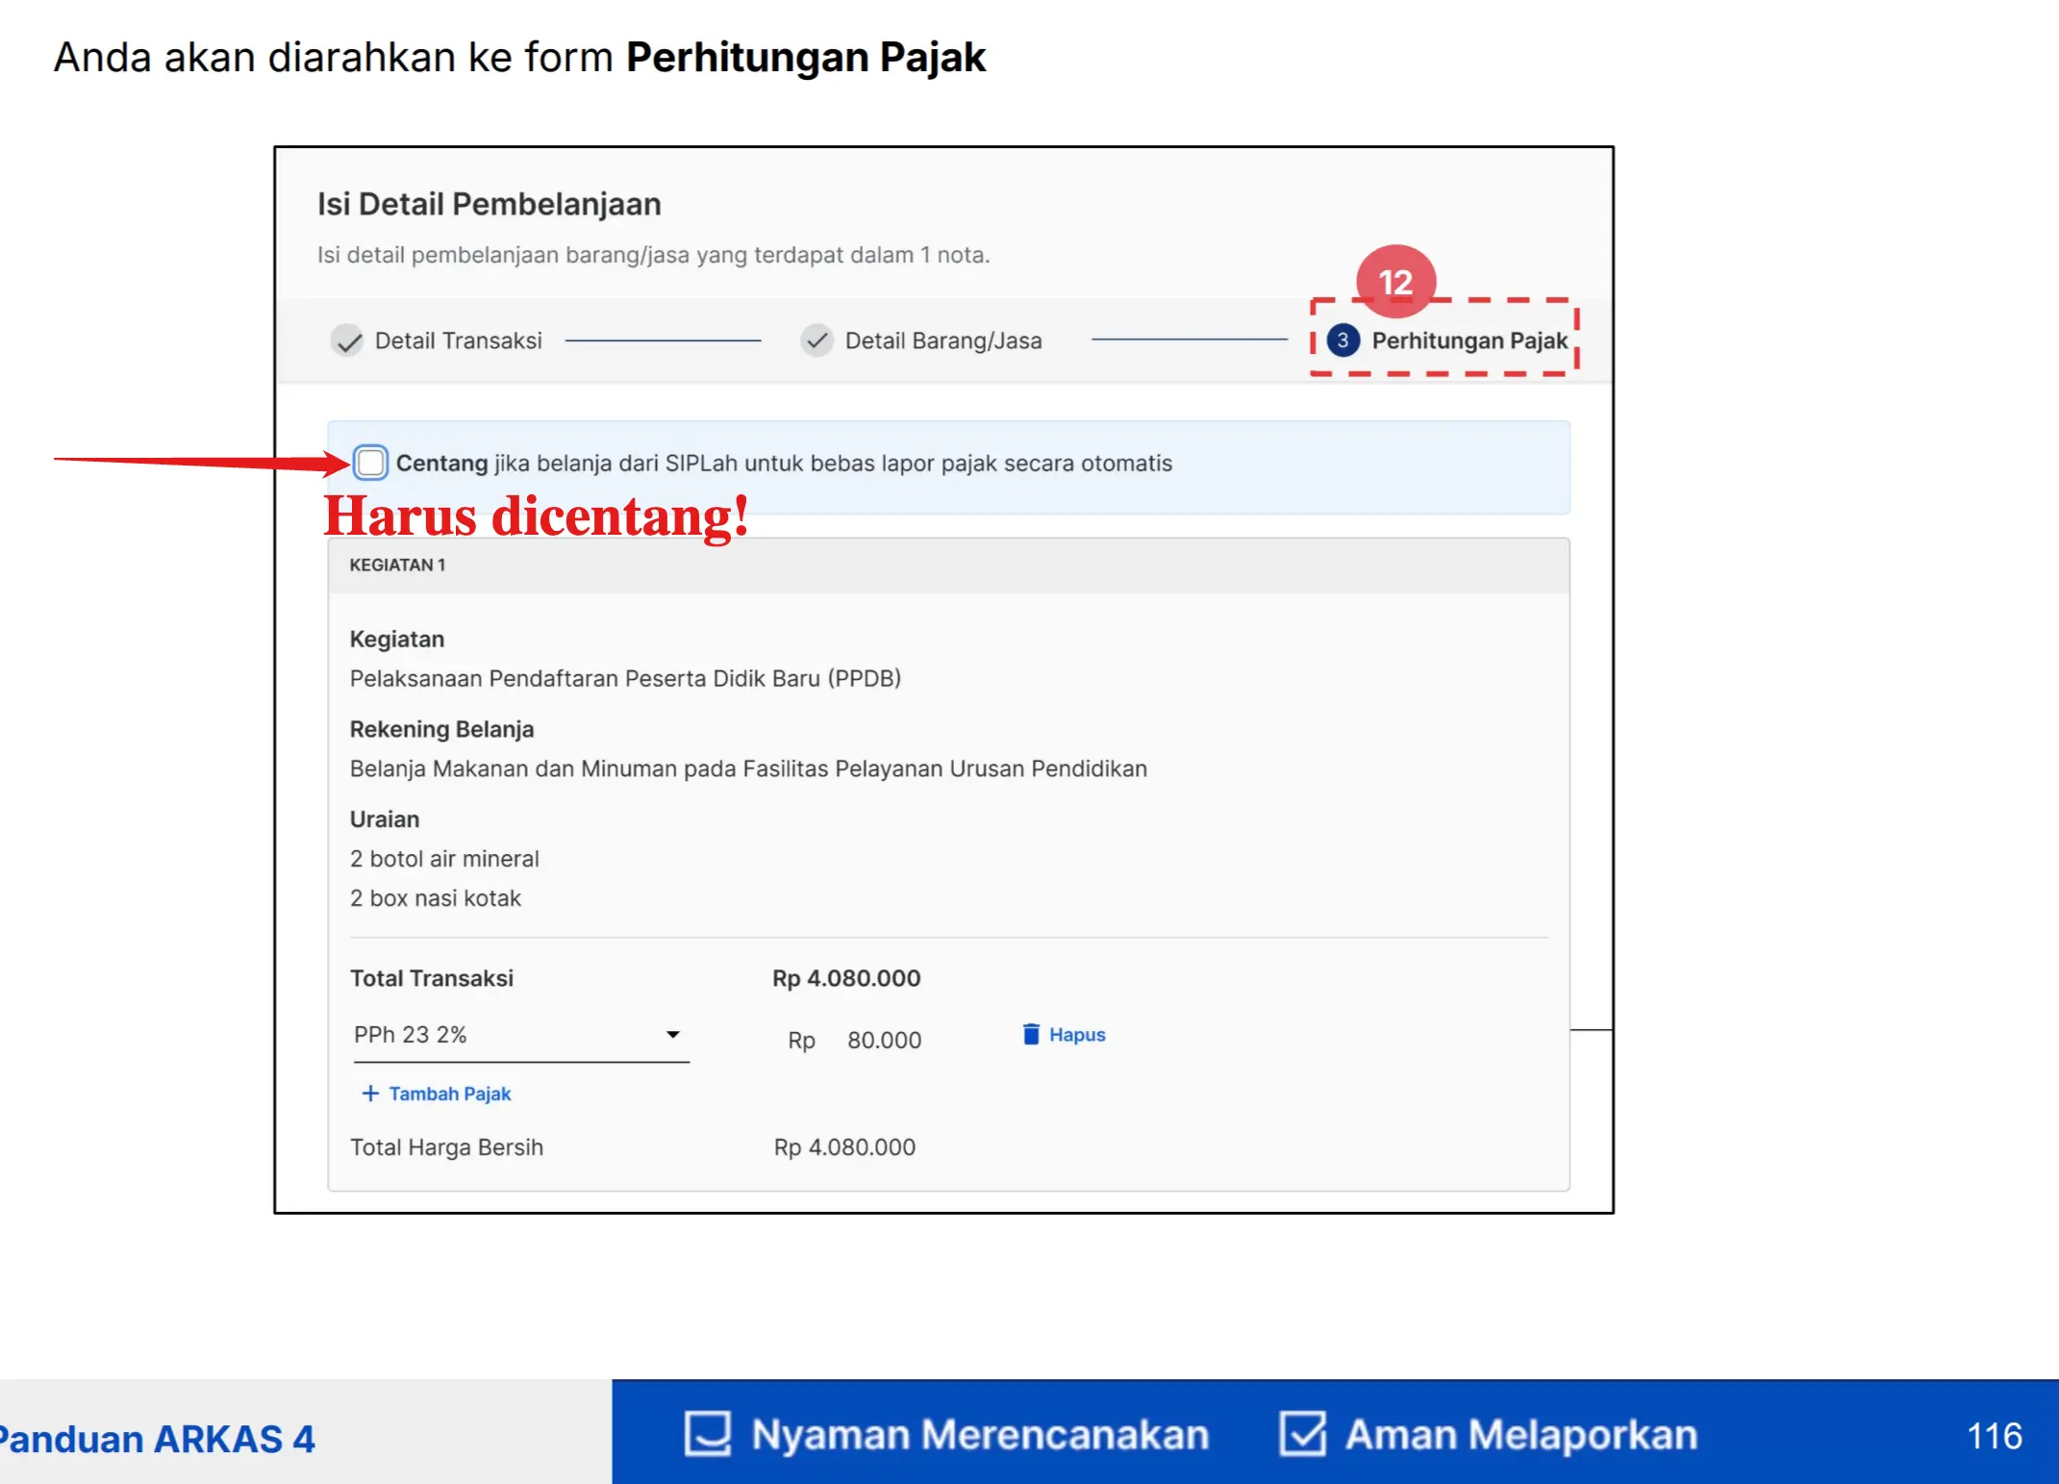Select the Perhitungan Pajak step
The image size is (2059, 1484).
coord(1469,340)
